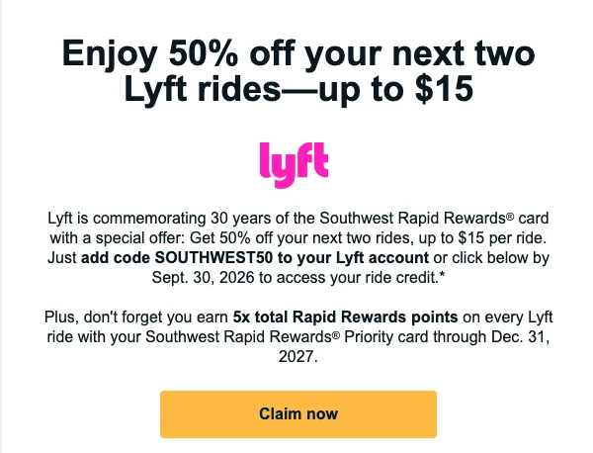Screen dimensions: 593x453
Task: Click the bold '5x total Rapid Rewards points' text
Action: [x=345, y=317]
